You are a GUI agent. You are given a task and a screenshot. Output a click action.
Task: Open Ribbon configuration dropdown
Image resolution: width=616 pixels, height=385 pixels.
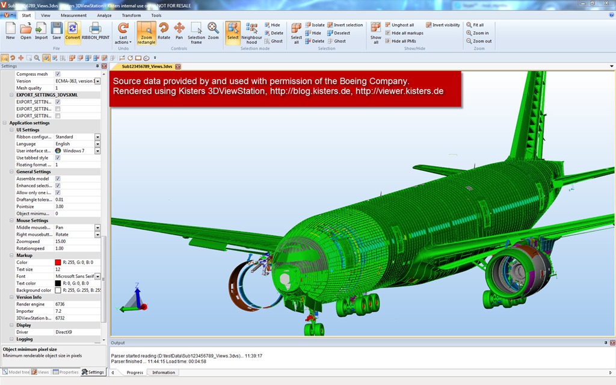click(97, 137)
